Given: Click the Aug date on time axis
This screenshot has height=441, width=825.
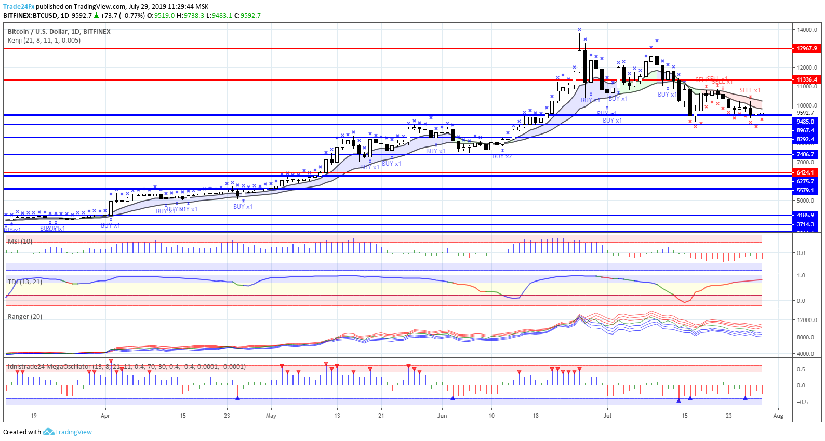Looking at the screenshot, I should 778,416.
